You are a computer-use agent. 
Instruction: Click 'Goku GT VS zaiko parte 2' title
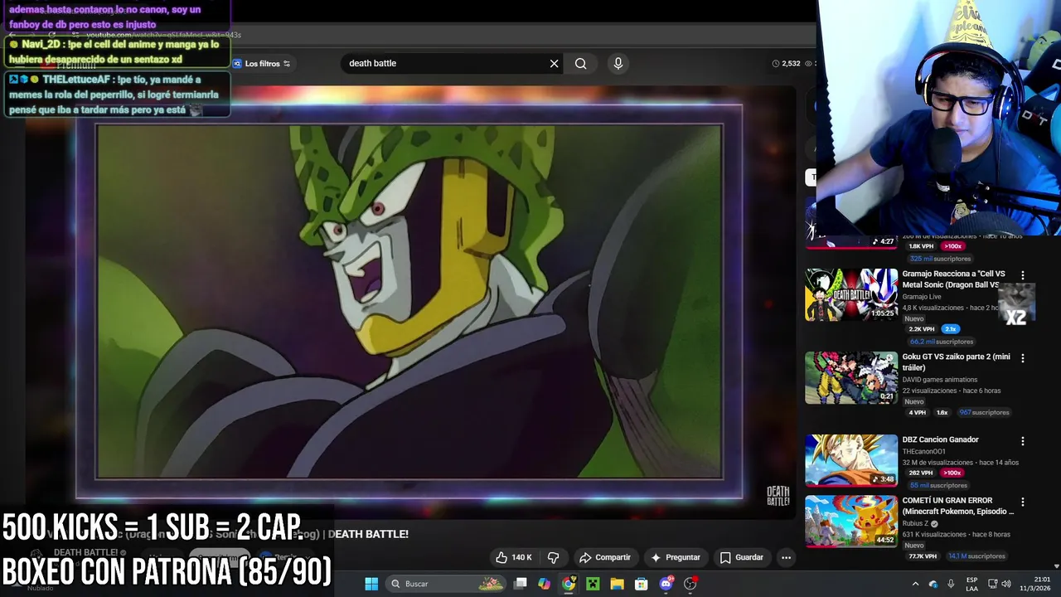click(956, 362)
